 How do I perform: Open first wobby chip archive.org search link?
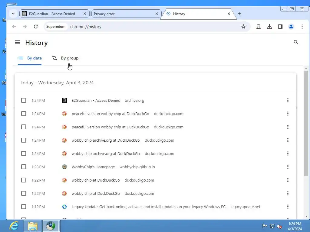point(106,140)
